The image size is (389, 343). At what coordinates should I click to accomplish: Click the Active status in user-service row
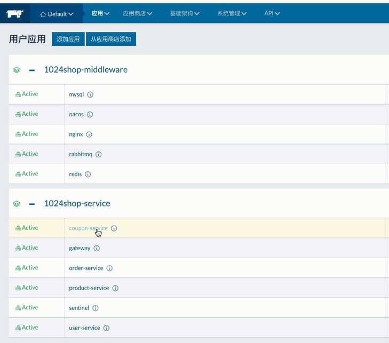click(x=27, y=328)
